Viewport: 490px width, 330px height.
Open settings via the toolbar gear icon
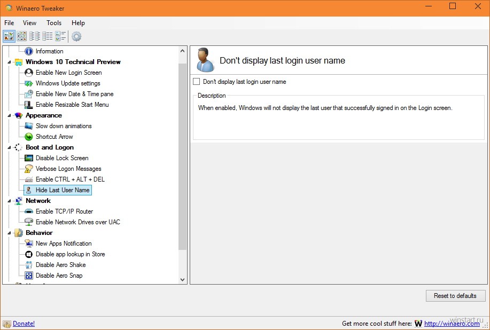[x=76, y=36]
